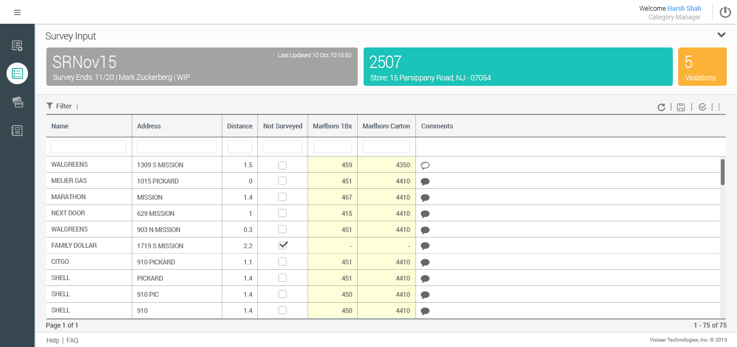
Task: Sort by Distance column header
Action: 240,126
